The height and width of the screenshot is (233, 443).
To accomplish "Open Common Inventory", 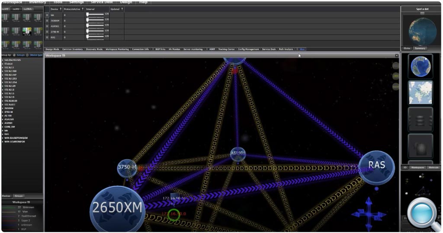I will 73,49.
